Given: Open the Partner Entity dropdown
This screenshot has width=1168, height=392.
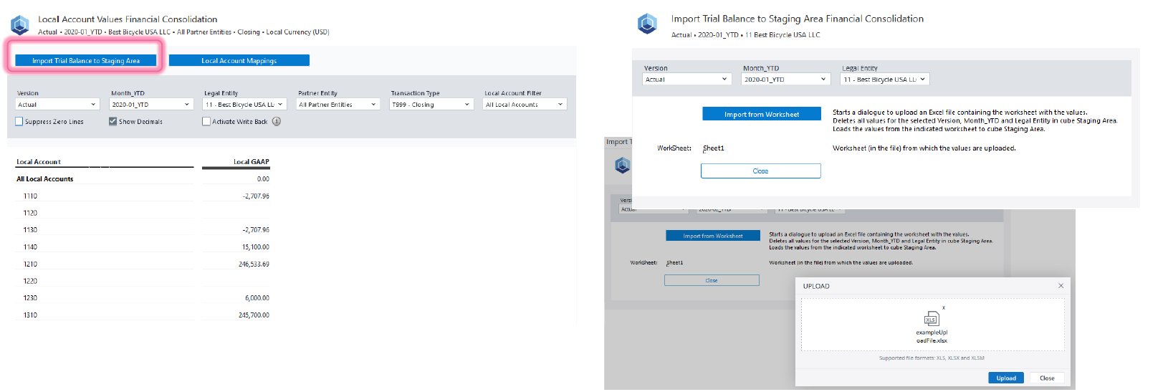Looking at the screenshot, I should [x=338, y=105].
